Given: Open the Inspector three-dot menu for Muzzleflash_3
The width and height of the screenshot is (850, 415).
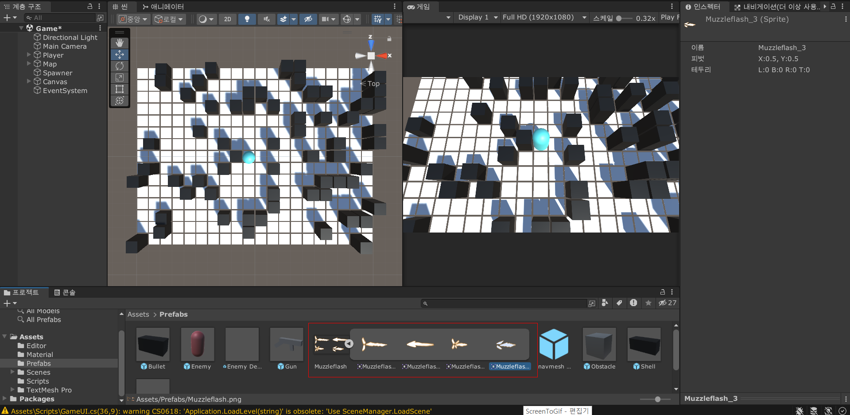Looking at the screenshot, I should click(846, 19).
